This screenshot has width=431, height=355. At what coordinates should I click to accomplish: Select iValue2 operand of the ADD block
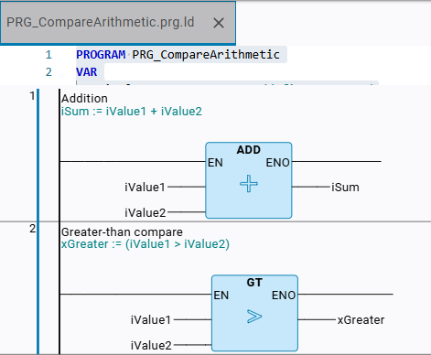point(145,212)
